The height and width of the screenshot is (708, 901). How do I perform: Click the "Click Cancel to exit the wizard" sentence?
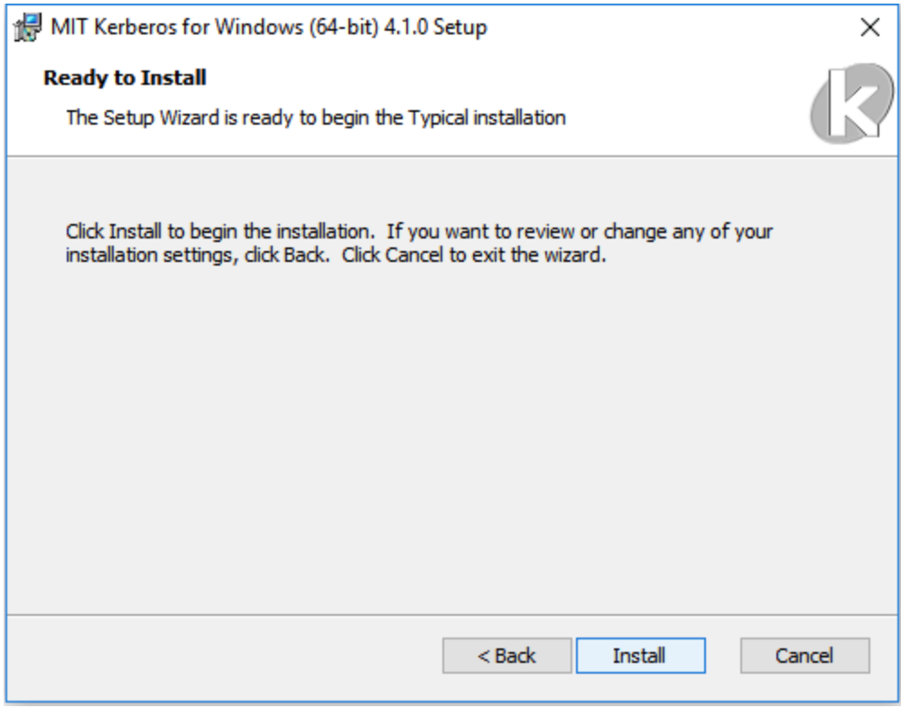point(474,255)
